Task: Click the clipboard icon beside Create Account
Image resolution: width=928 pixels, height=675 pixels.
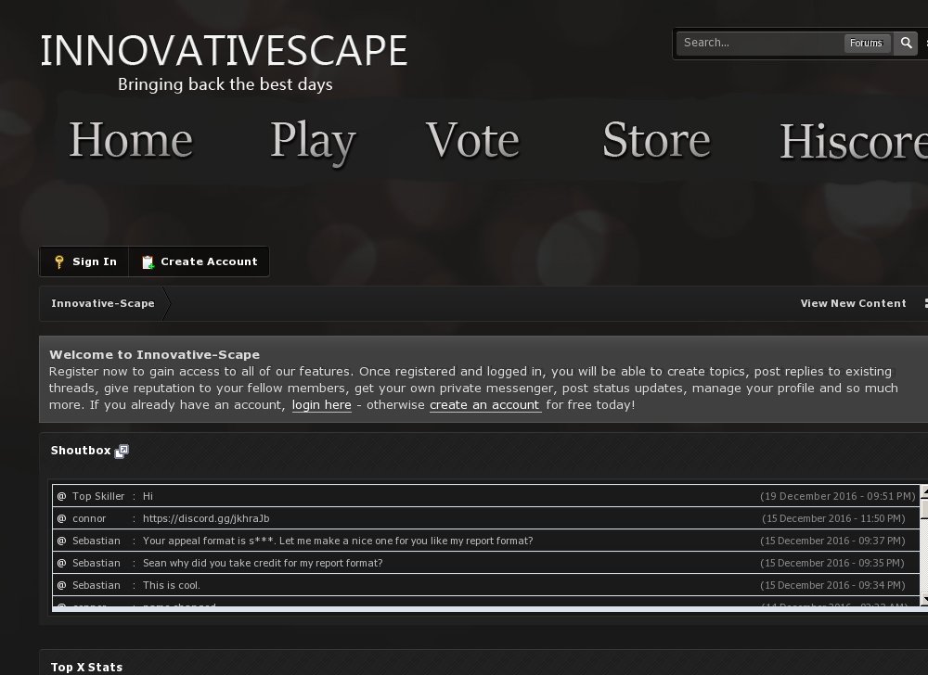Action: [148, 262]
